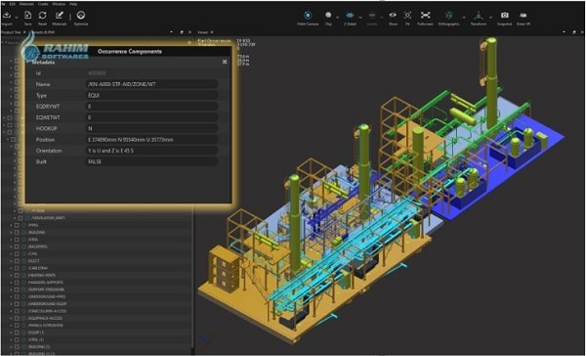Open the Viewer panel options arrow

point(564,32)
